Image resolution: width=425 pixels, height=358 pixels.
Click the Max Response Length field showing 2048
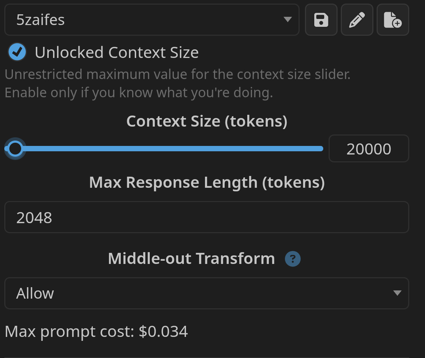206,217
